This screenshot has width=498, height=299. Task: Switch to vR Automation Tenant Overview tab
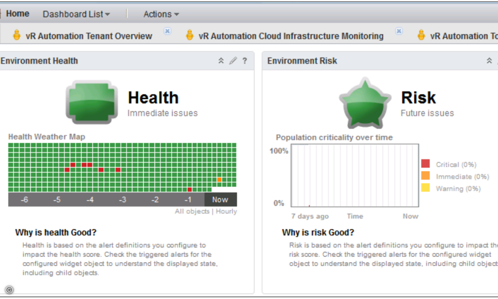pyautogui.click(x=88, y=36)
